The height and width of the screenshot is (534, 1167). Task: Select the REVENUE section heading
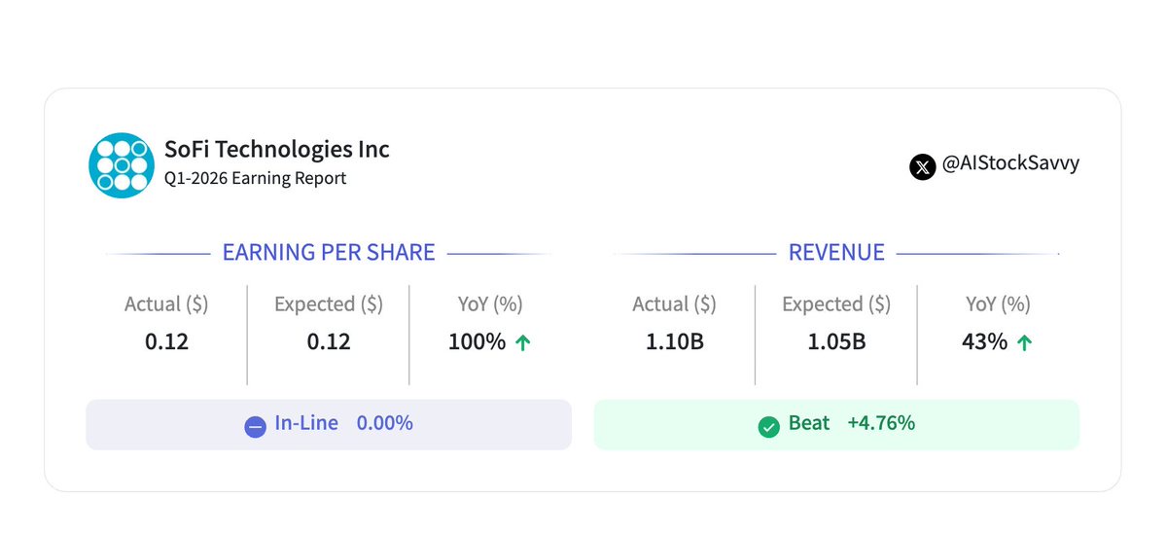point(836,253)
